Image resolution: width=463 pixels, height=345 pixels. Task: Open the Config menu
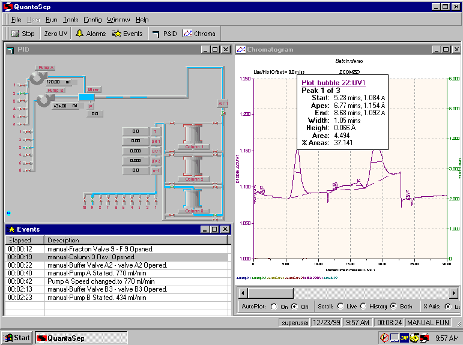pyautogui.click(x=92, y=20)
